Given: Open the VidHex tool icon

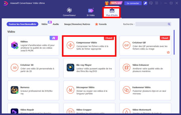Looking at the screenshot, I should click(14, 45).
